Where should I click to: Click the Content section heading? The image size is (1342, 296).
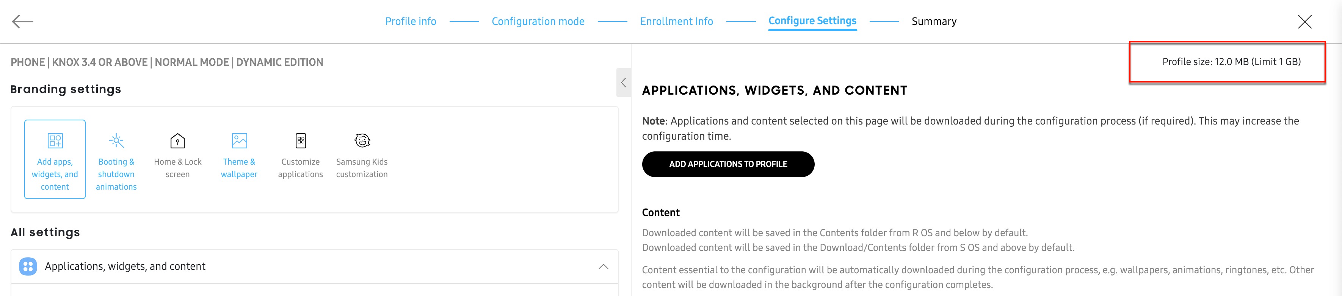point(661,212)
